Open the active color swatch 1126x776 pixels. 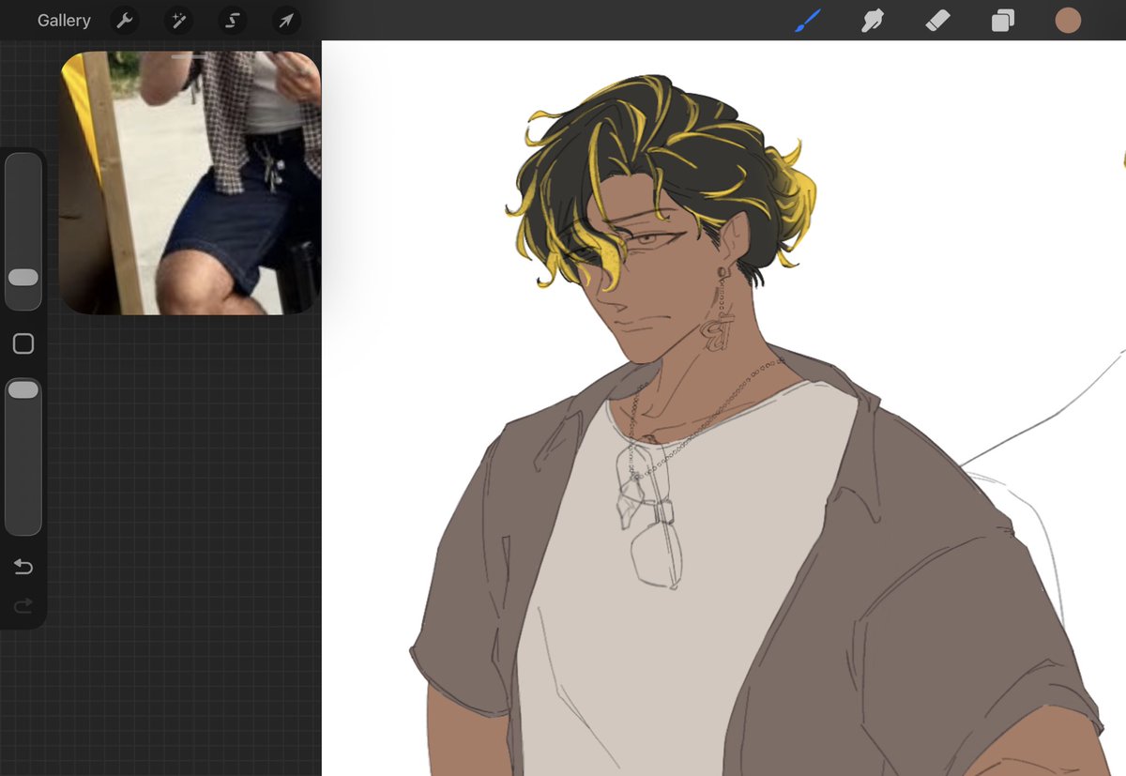pos(1068,21)
